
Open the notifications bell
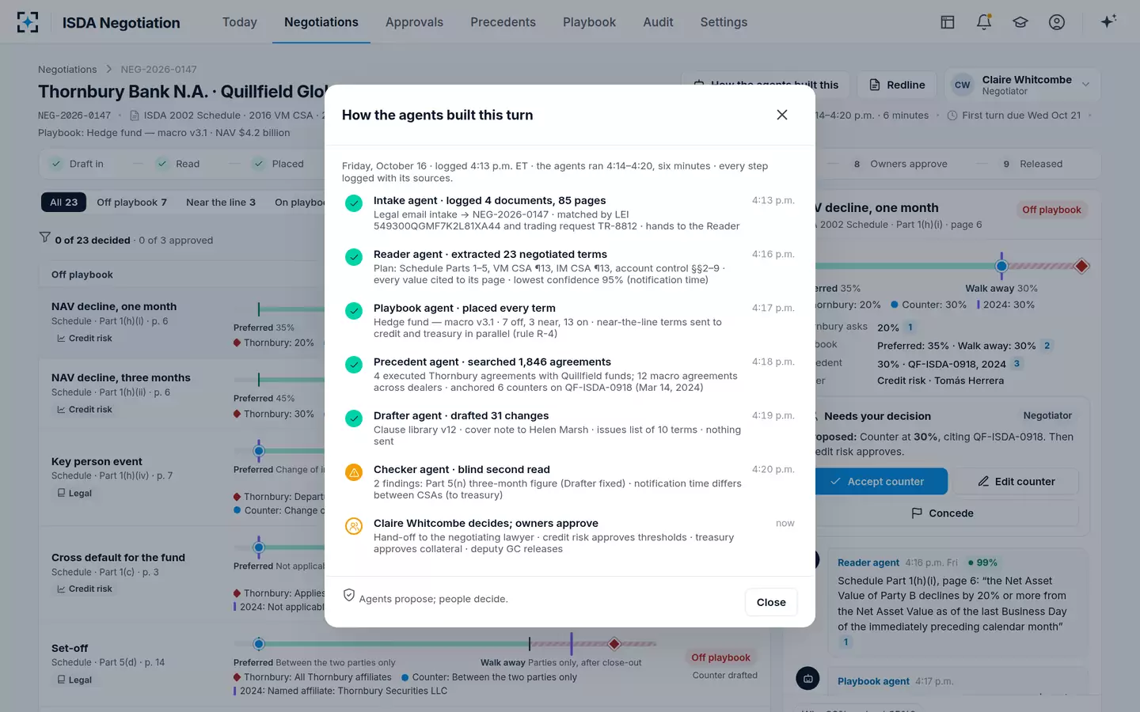pyautogui.click(x=984, y=22)
